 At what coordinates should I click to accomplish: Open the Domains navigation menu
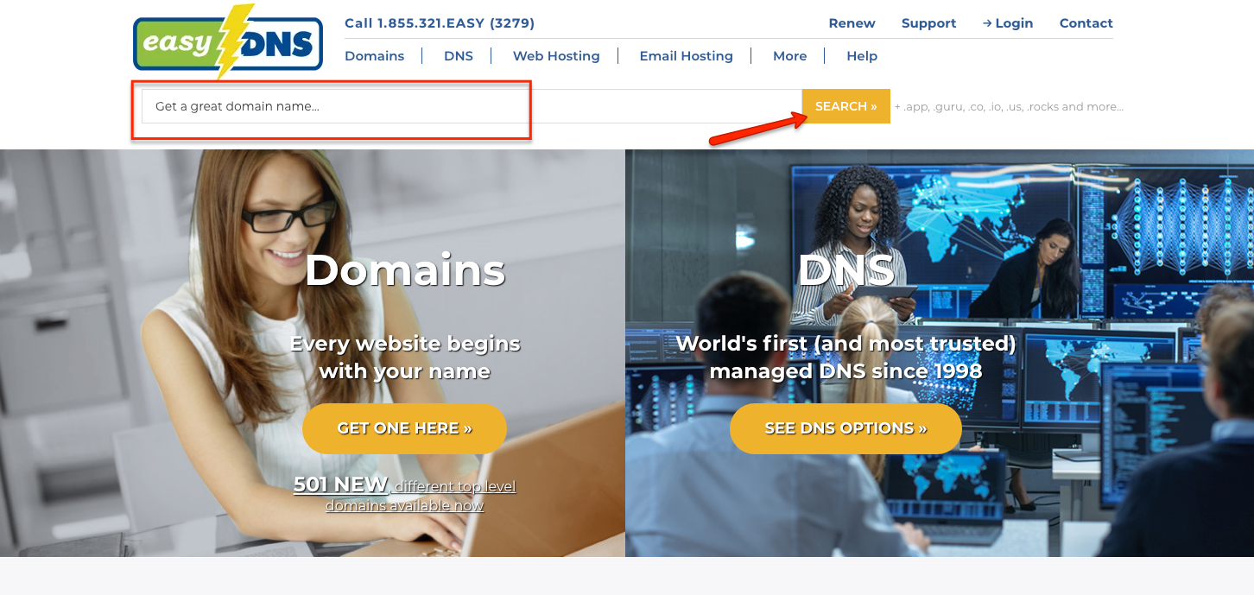click(374, 55)
